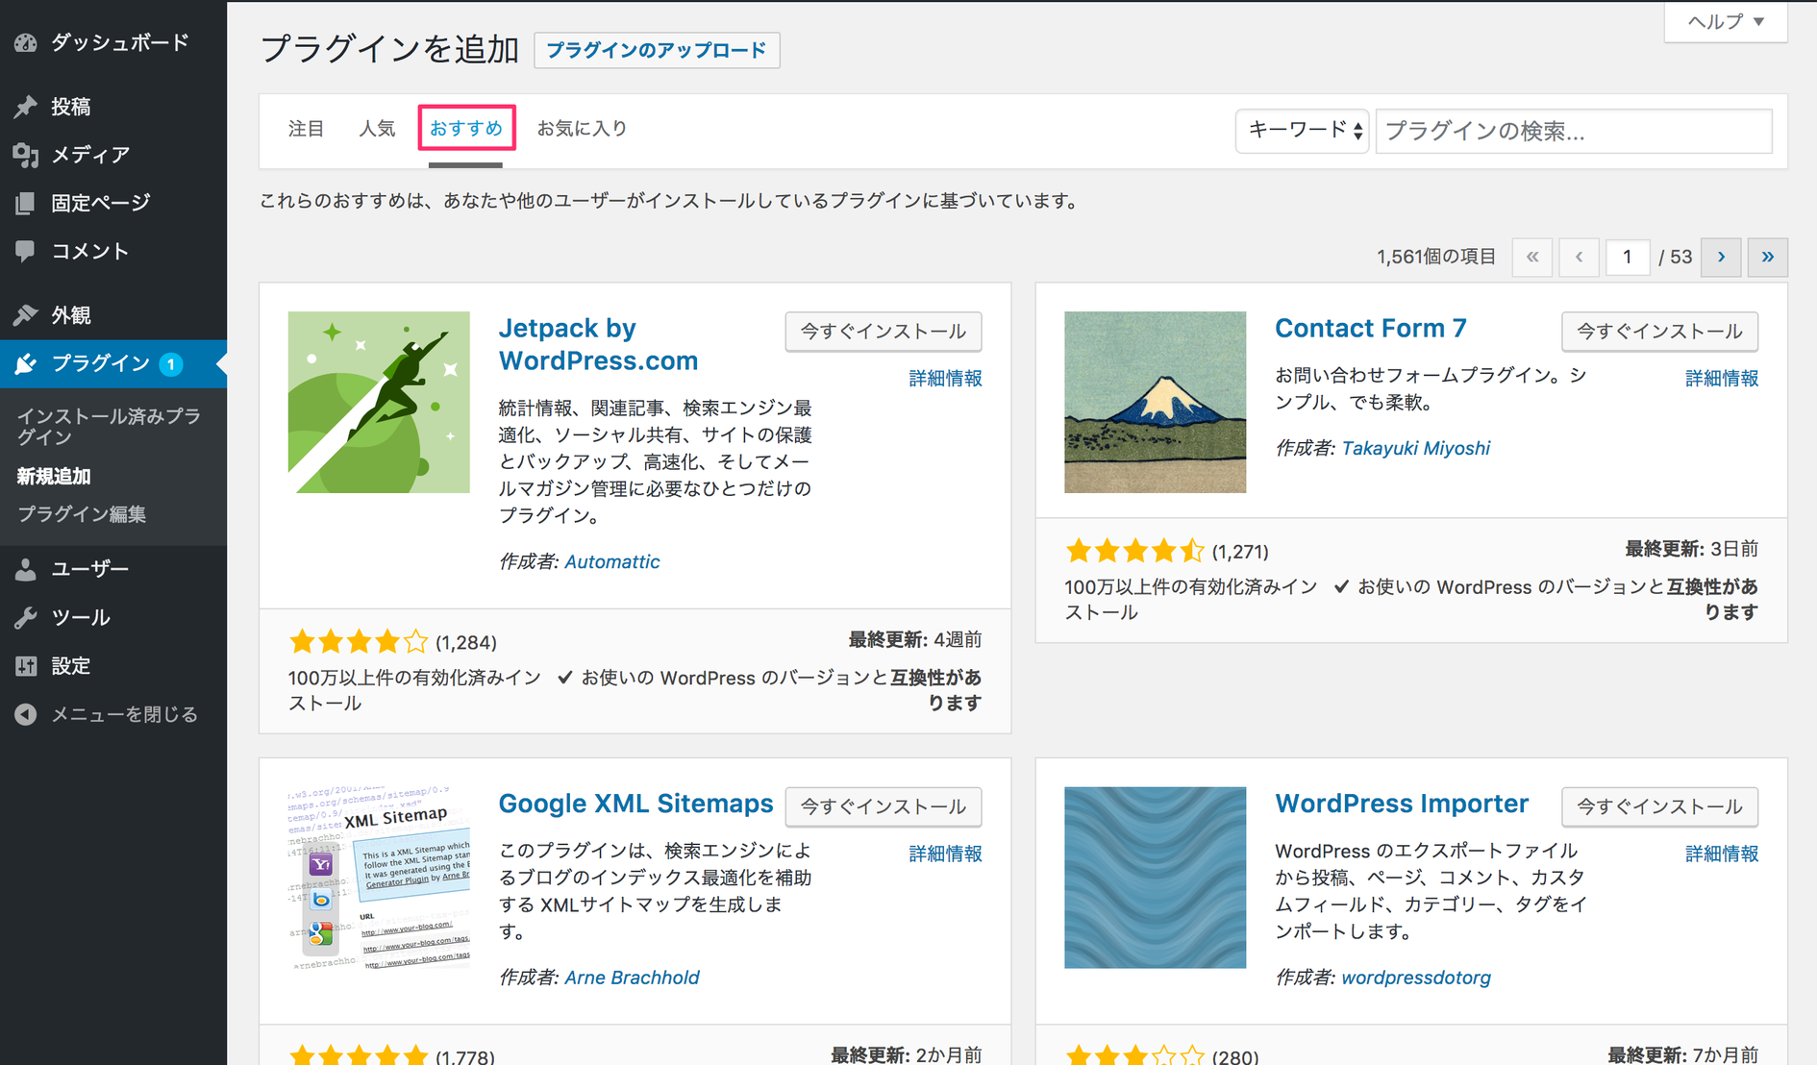Screen dimensions: 1817x1065
Task: Expand the ヘルプ dropdown
Action: click(1726, 21)
